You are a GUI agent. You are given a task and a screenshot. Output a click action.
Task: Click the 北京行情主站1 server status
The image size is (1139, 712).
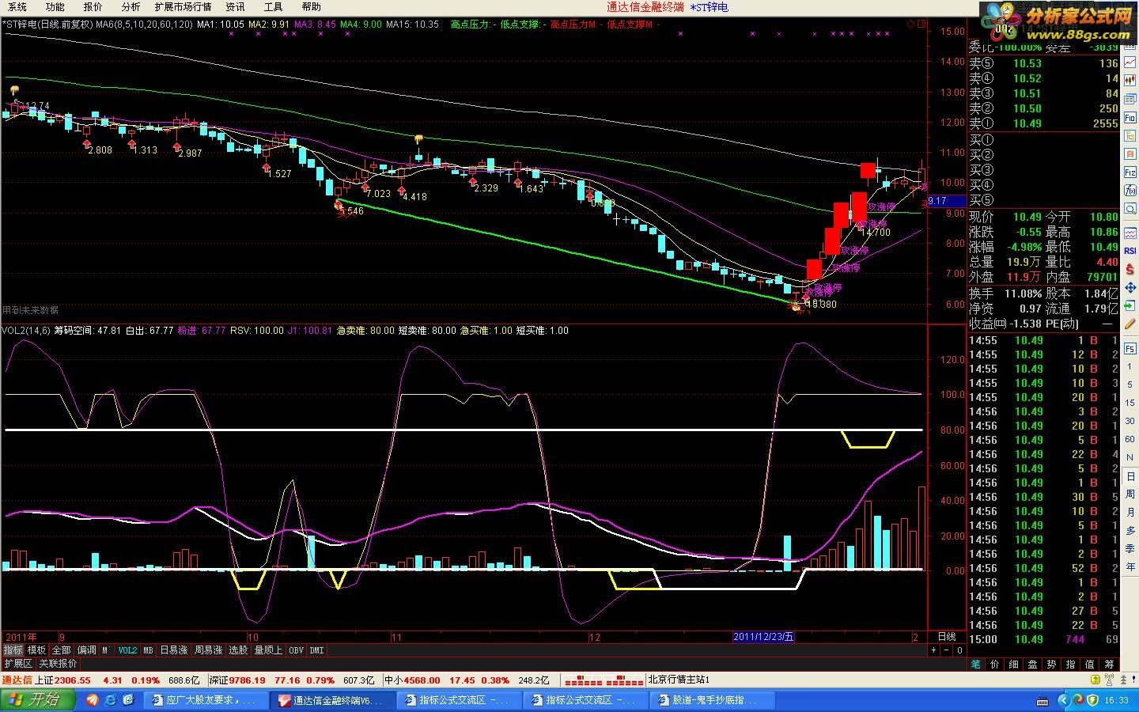click(x=679, y=680)
